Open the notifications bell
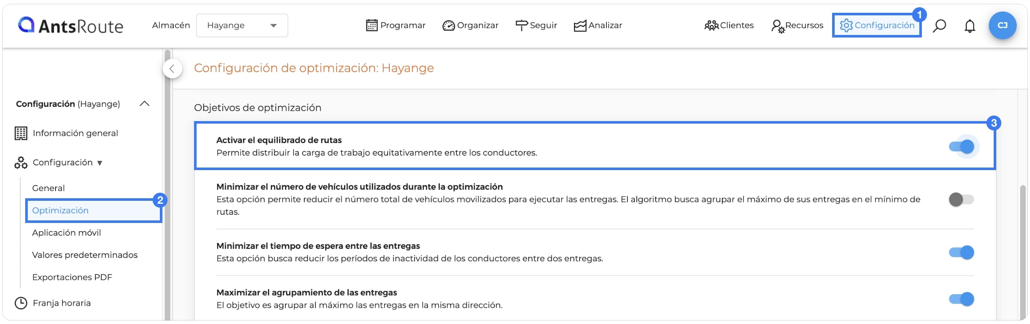 (x=970, y=26)
